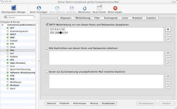Viewport: 177px width, 109px height.
Task: Click the status icon beside Xgrid
Action: point(7,88)
